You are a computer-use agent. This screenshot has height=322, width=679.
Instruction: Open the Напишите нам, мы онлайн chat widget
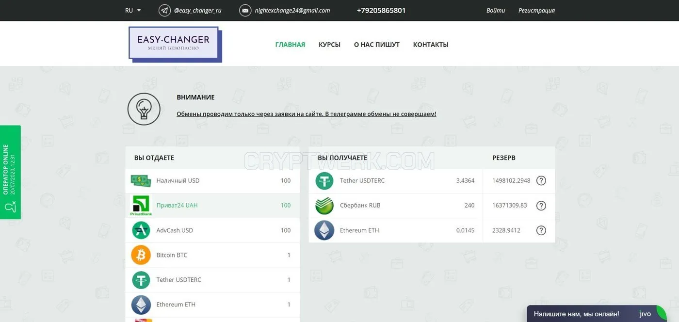tap(597, 314)
